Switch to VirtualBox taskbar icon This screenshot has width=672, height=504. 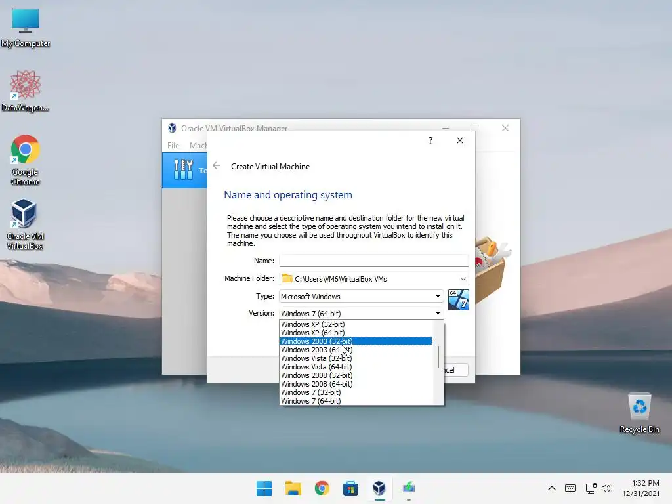pyautogui.click(x=379, y=488)
